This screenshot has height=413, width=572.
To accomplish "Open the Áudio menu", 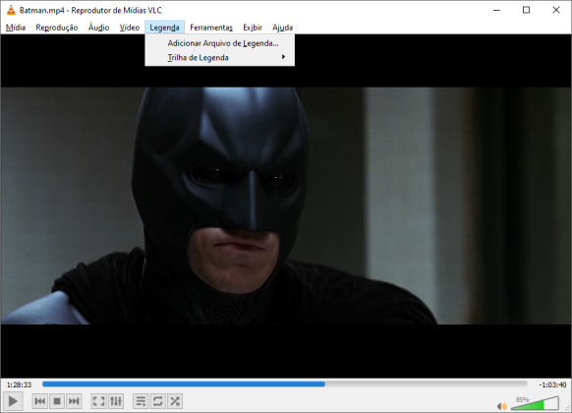I will pos(98,28).
